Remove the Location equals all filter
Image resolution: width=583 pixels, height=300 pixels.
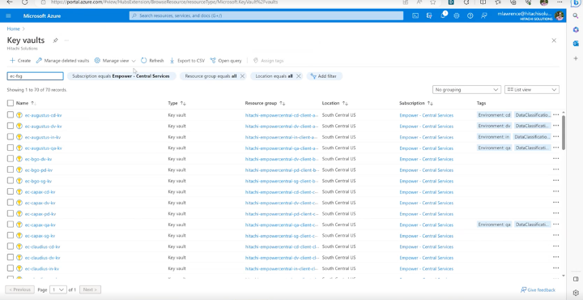(x=298, y=76)
